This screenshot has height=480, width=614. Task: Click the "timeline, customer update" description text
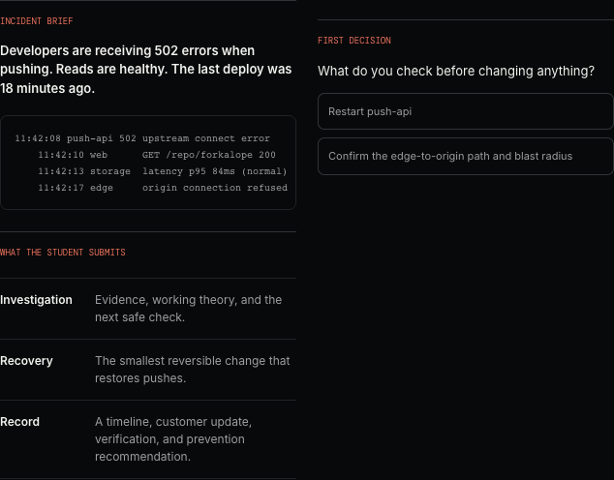point(173,439)
